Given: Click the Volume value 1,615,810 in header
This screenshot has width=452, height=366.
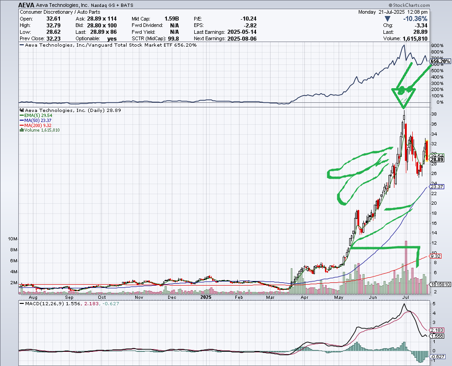Looking at the screenshot, I should (415, 39).
